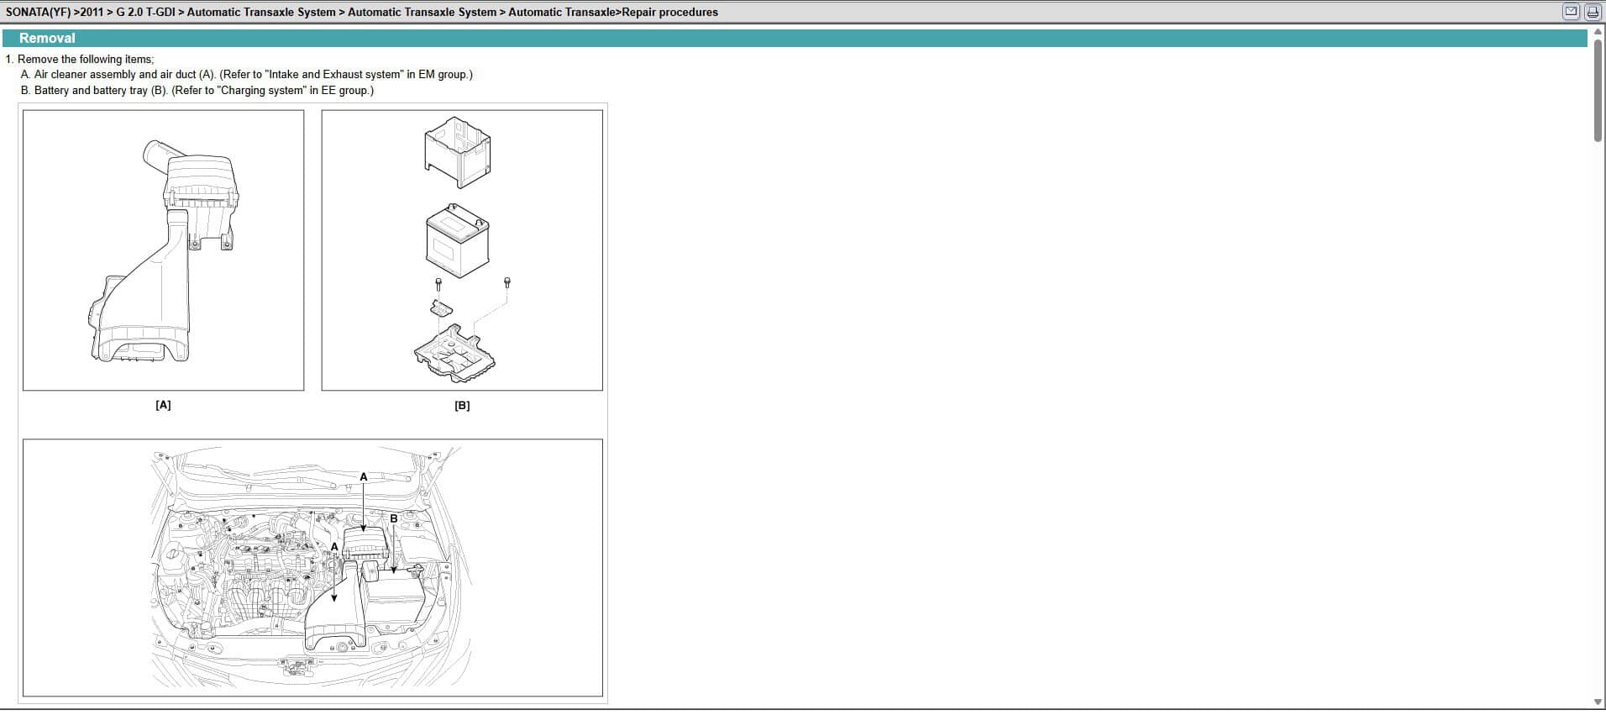Click the scrollbar up arrow
Screen dimensions: 1606x715
coord(1598,32)
